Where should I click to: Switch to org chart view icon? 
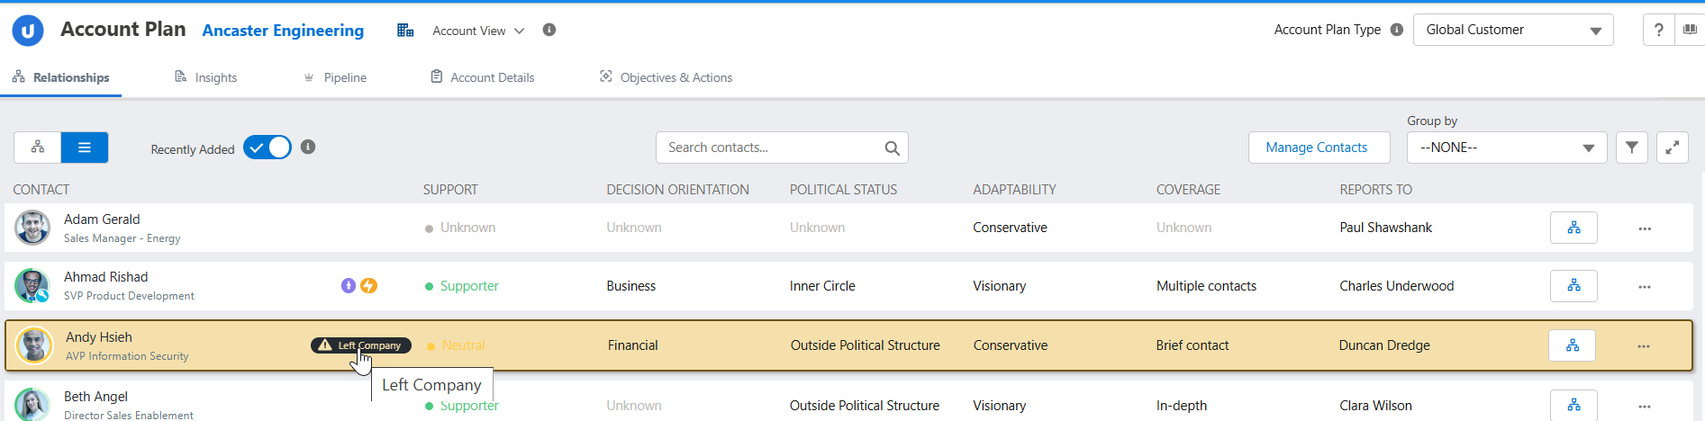pyautogui.click(x=38, y=148)
